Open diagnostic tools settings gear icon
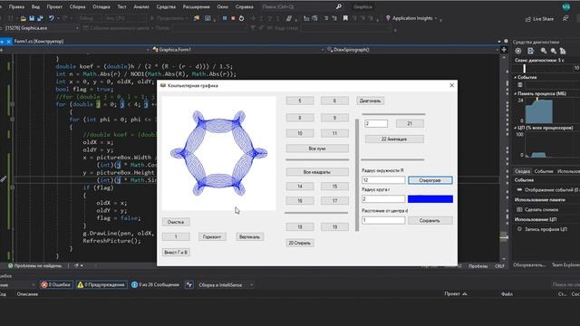 [518, 51]
